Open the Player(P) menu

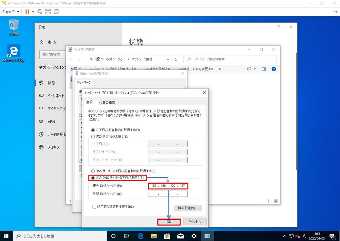click(11, 12)
